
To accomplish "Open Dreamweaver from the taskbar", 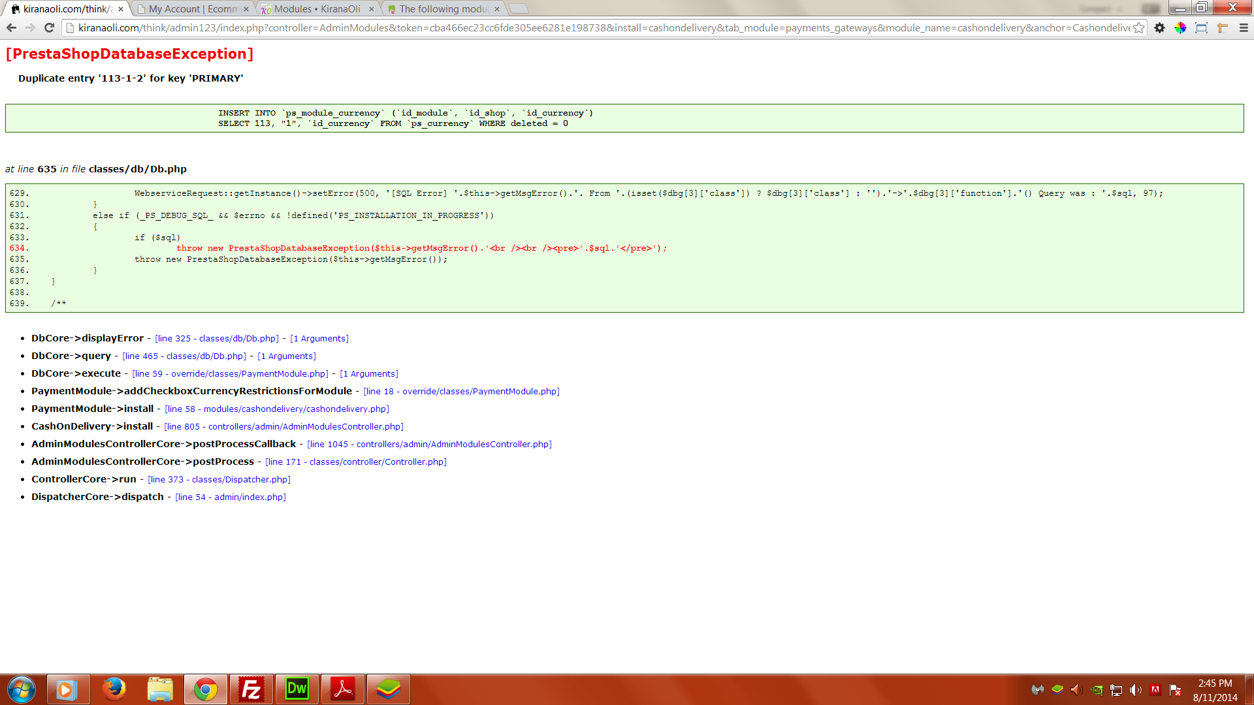I will pos(297,689).
